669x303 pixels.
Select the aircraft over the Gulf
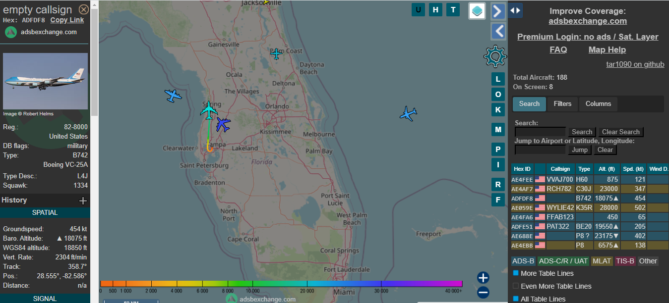173,96
